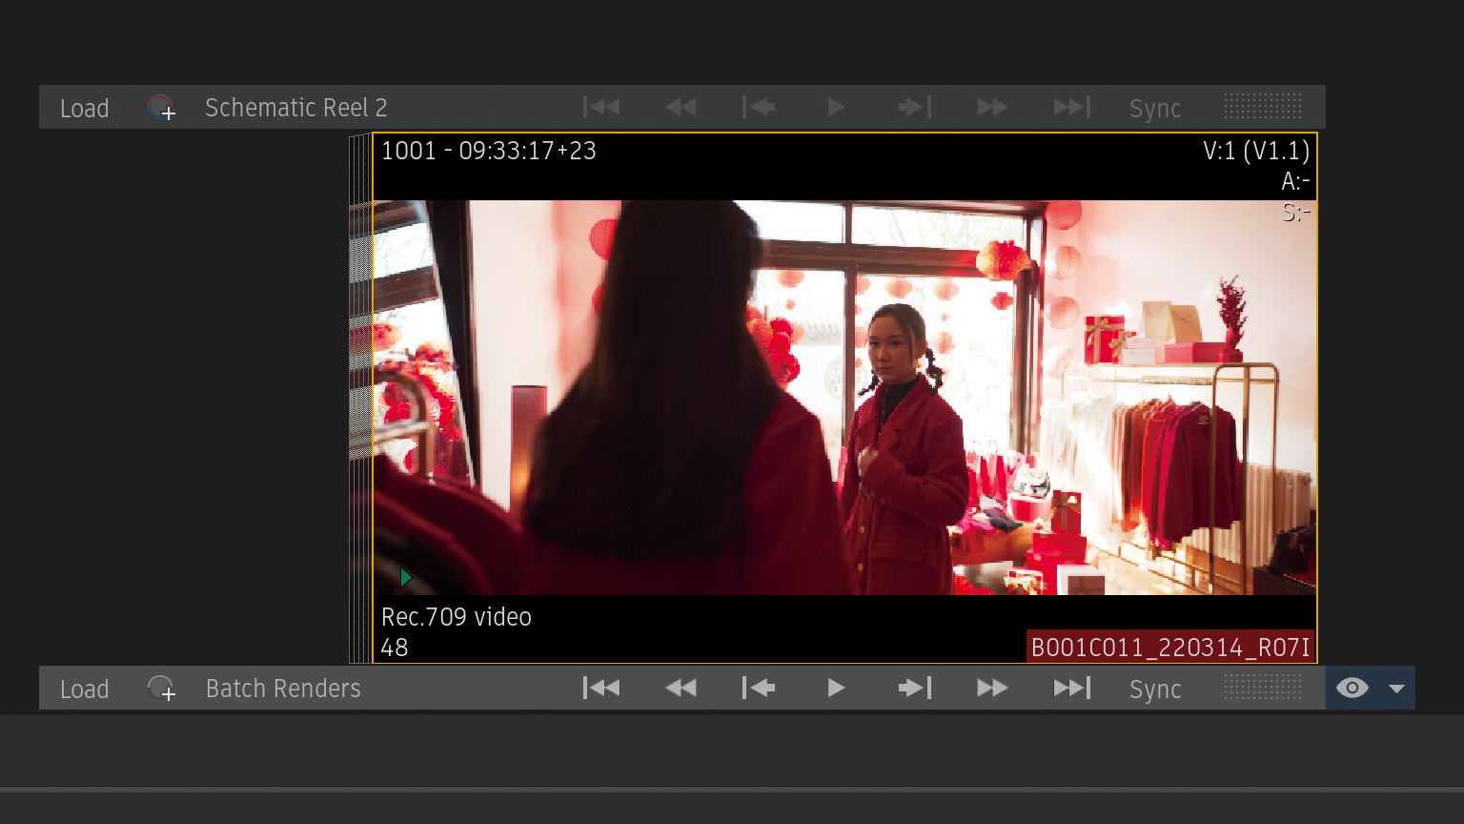Viewport: 1464px width, 824px height.
Task: Select the clip thumbnail of woman in red coat
Action: point(844,398)
